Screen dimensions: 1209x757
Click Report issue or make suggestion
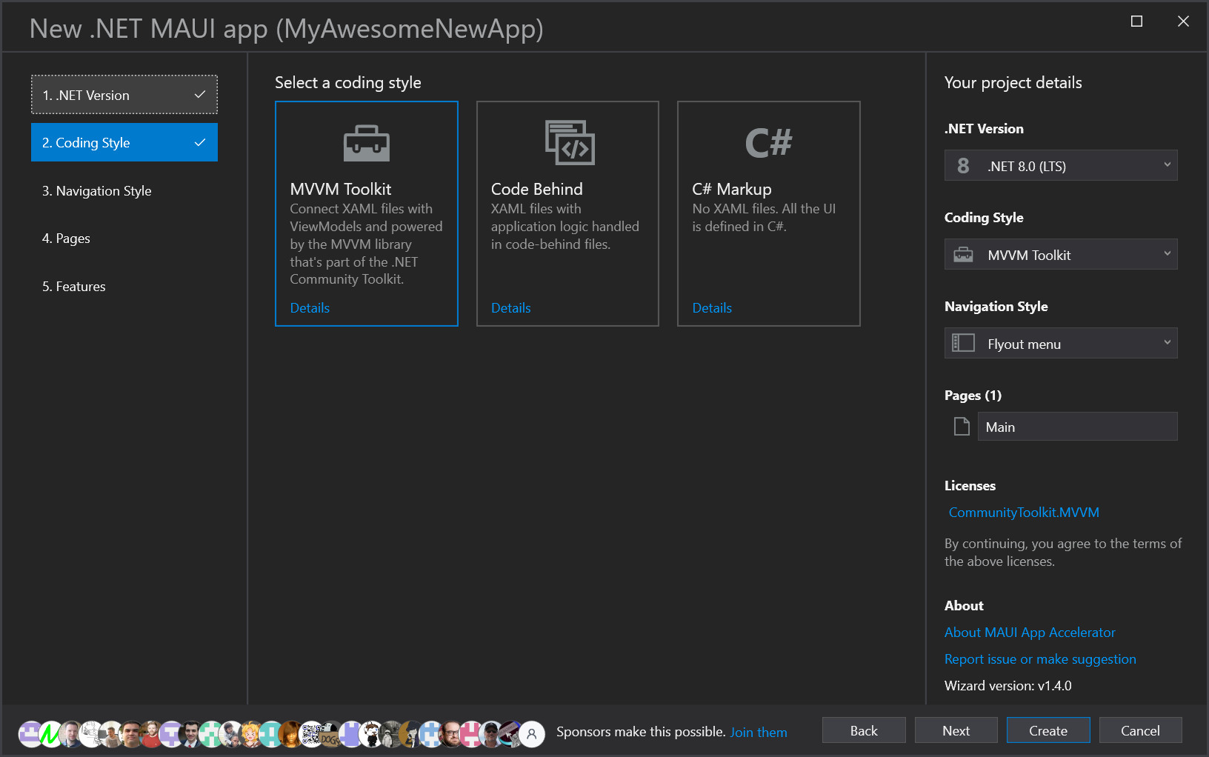pyautogui.click(x=1040, y=658)
